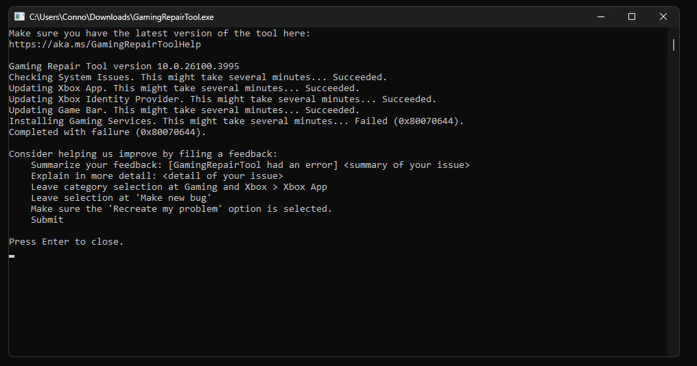Click the 'Recreate my problem' text
The height and width of the screenshot is (366, 697).
(165, 209)
